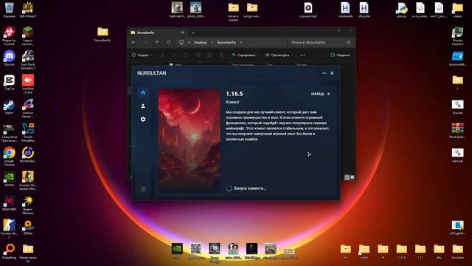This screenshot has height=266, width=472.
Task: Open Nursultan settings gear icon
Action: pyautogui.click(x=143, y=119)
